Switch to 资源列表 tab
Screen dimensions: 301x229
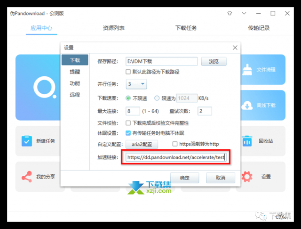(x=114, y=28)
